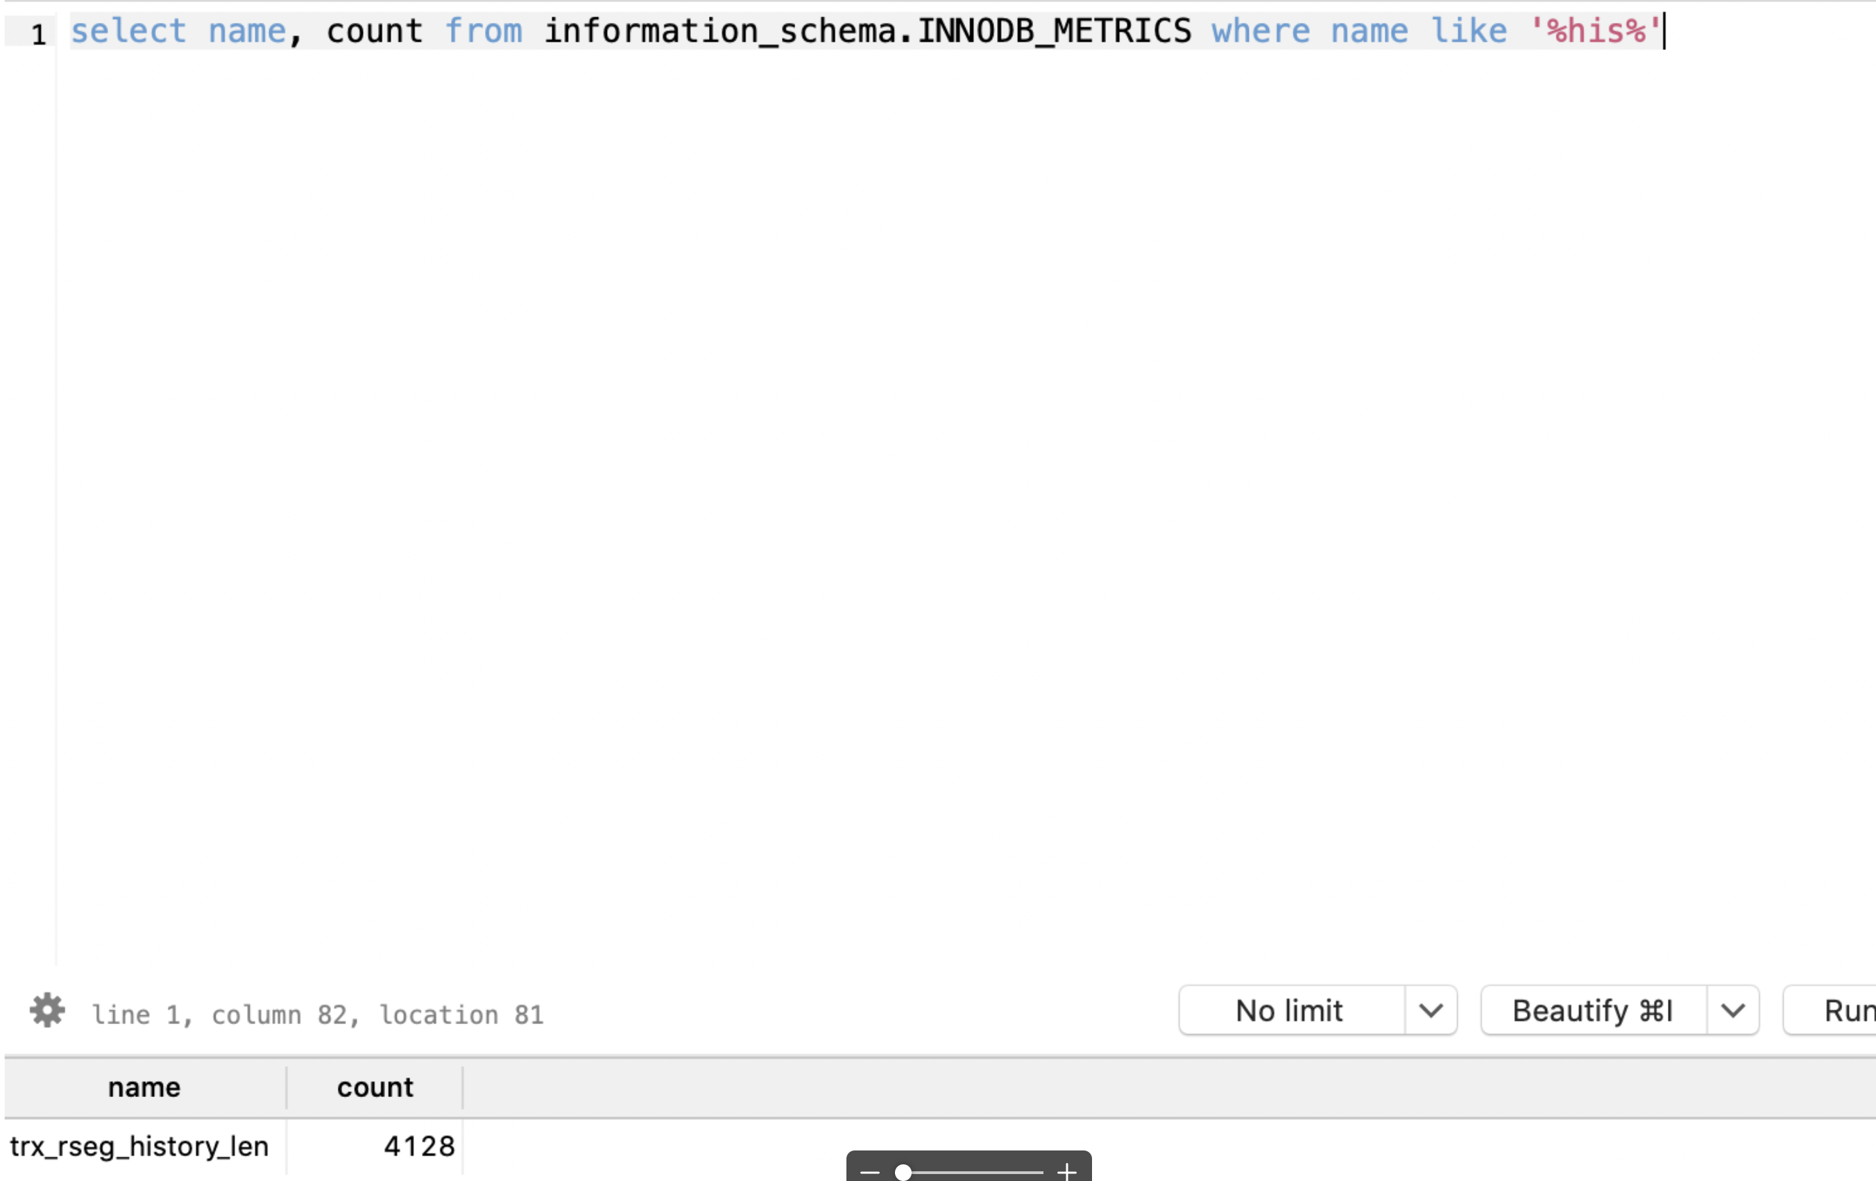The image size is (1876, 1181).
Task: Place cursor on INNODB_METRICS in query
Action: point(1053,32)
